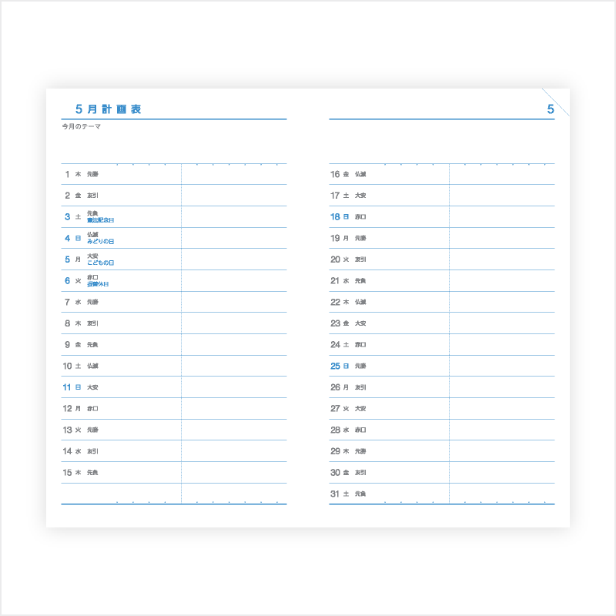This screenshot has width=616, height=616.
Task: Click the blue month number 5 at top right
Action: click(551, 109)
